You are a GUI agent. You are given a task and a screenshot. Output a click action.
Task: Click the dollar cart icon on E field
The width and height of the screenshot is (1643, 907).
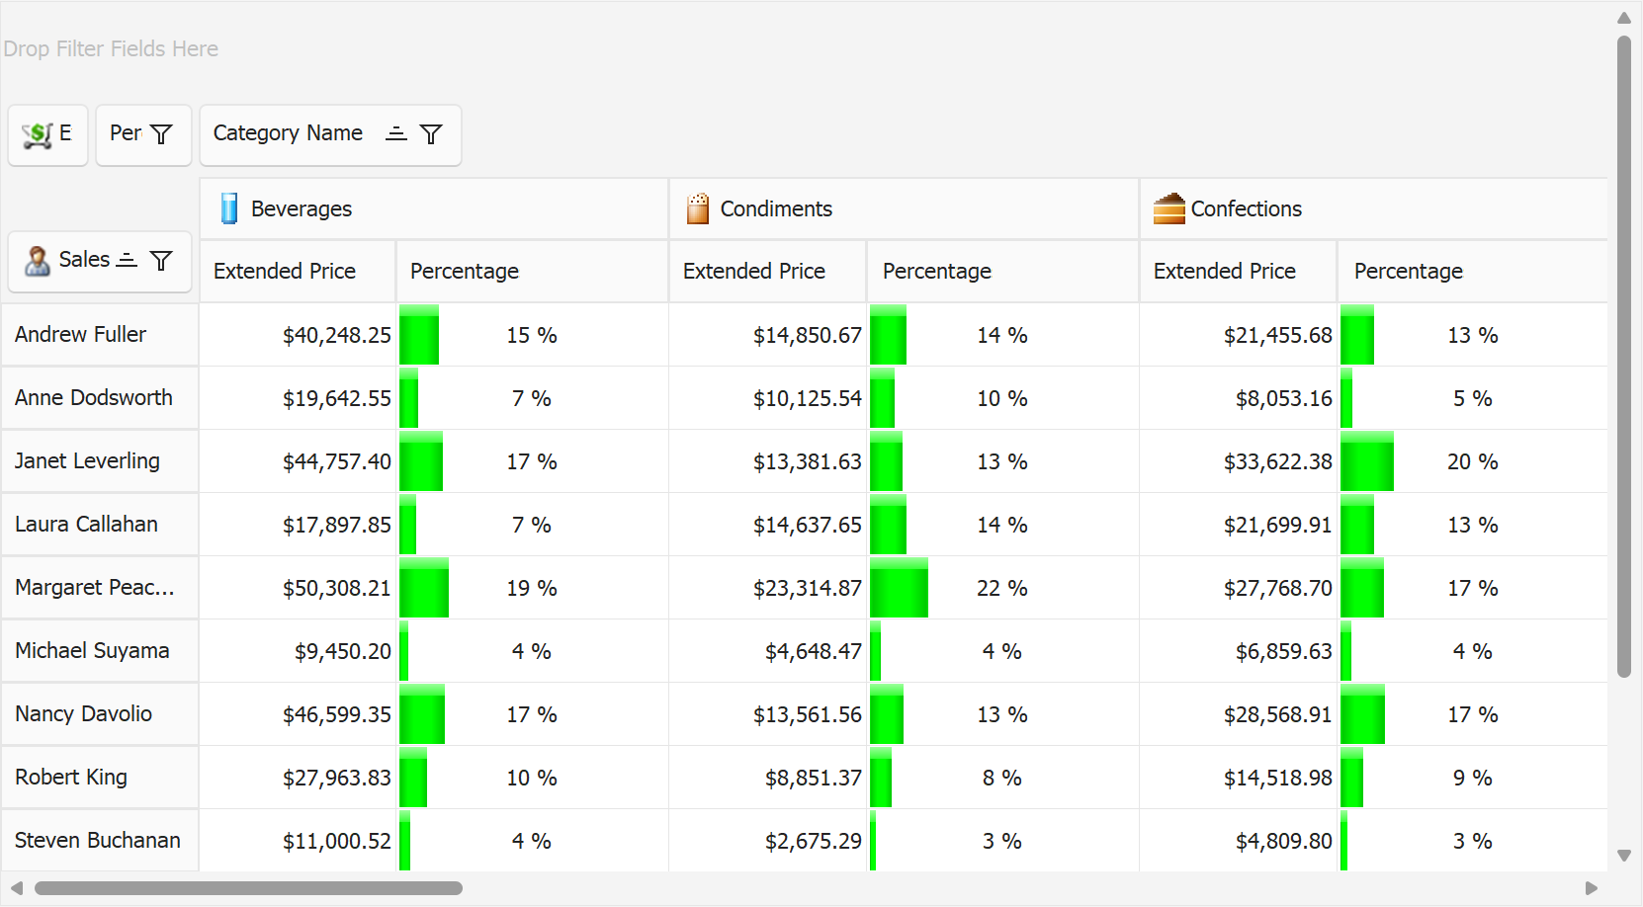38,134
